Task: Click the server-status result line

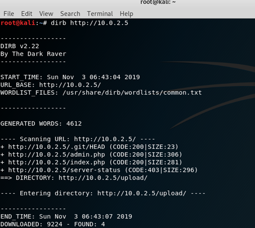Action: [x=99, y=170]
